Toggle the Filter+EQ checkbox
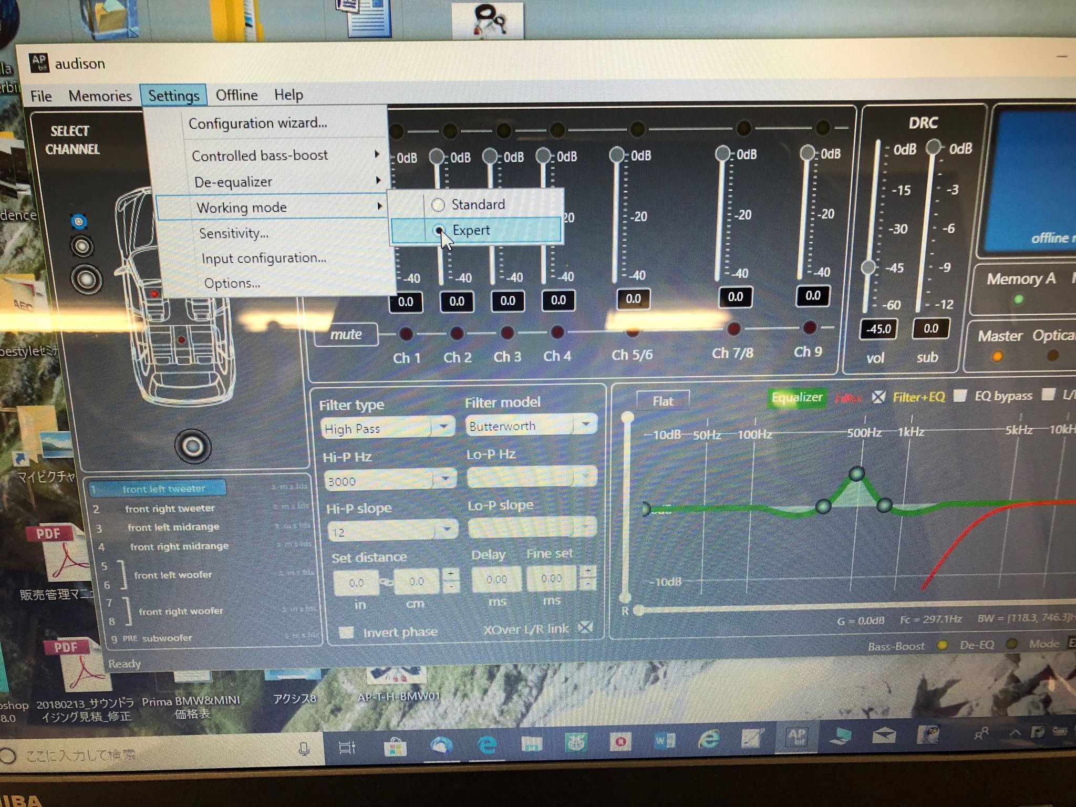The width and height of the screenshot is (1076, 807). pyautogui.click(x=878, y=397)
